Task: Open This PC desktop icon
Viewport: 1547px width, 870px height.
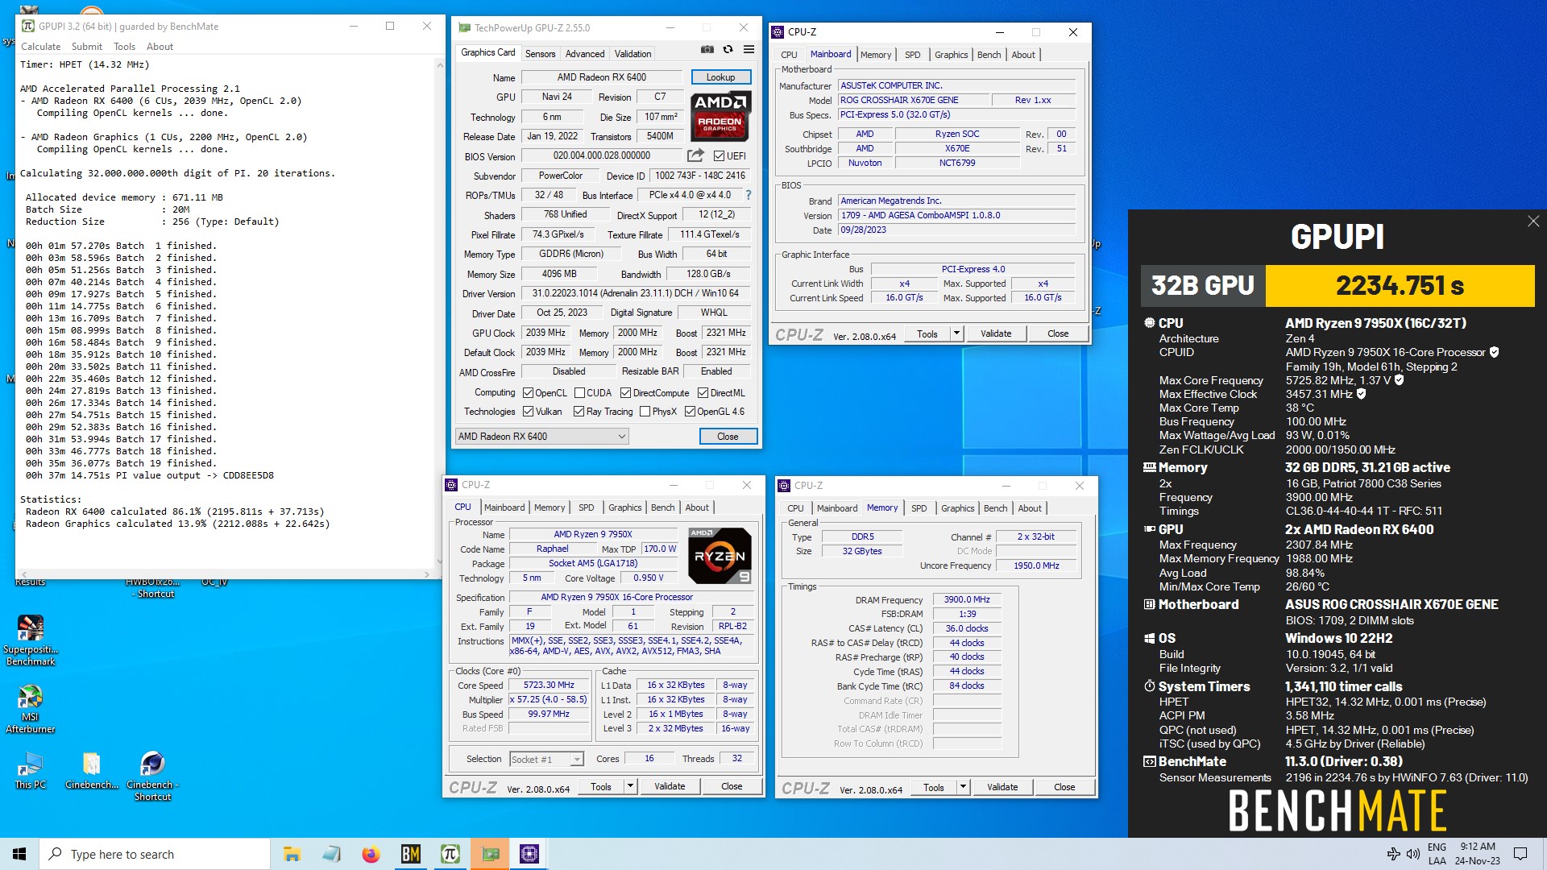Action: tap(31, 770)
